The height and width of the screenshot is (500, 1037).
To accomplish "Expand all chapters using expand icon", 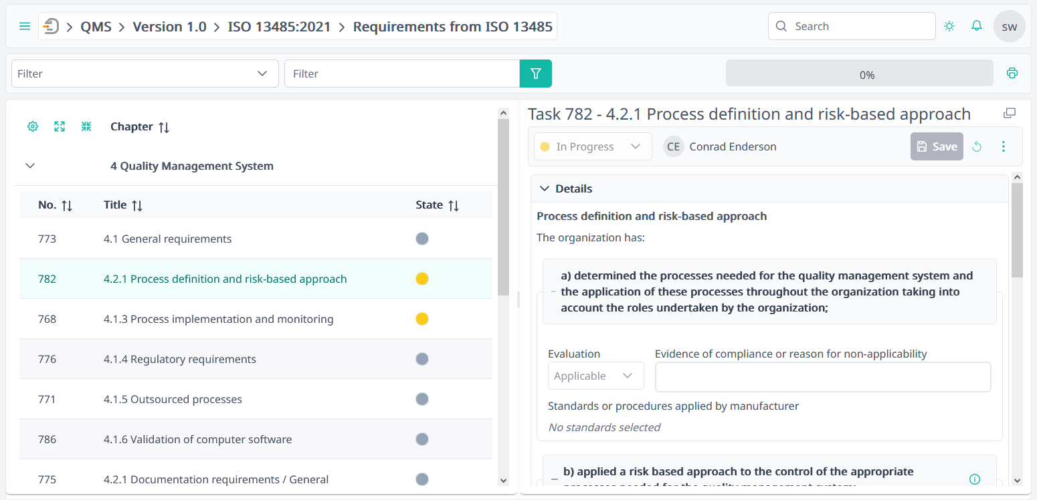I will [59, 126].
